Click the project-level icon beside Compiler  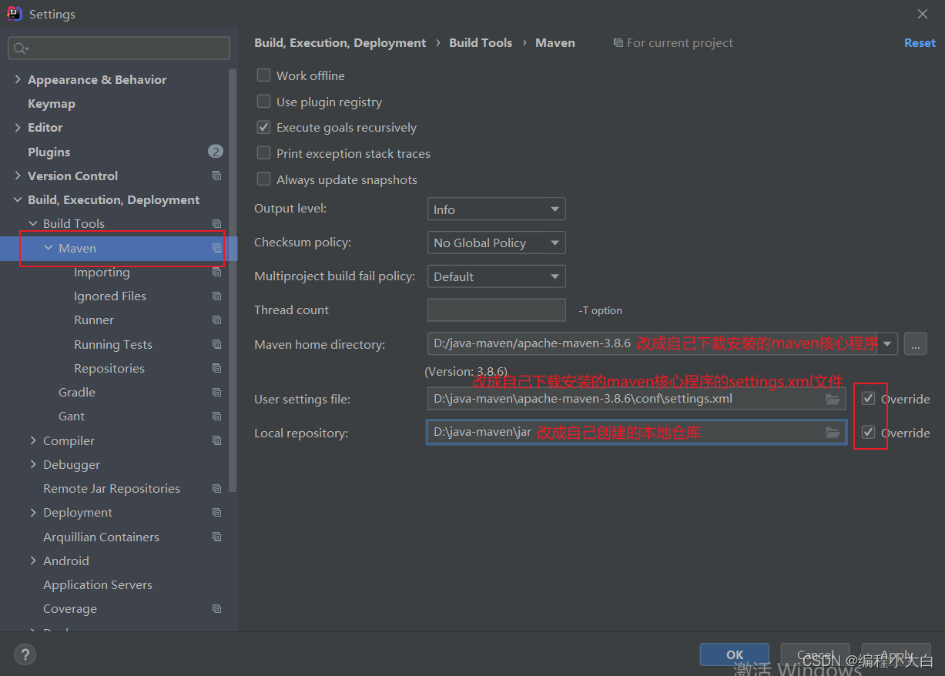[x=216, y=440]
